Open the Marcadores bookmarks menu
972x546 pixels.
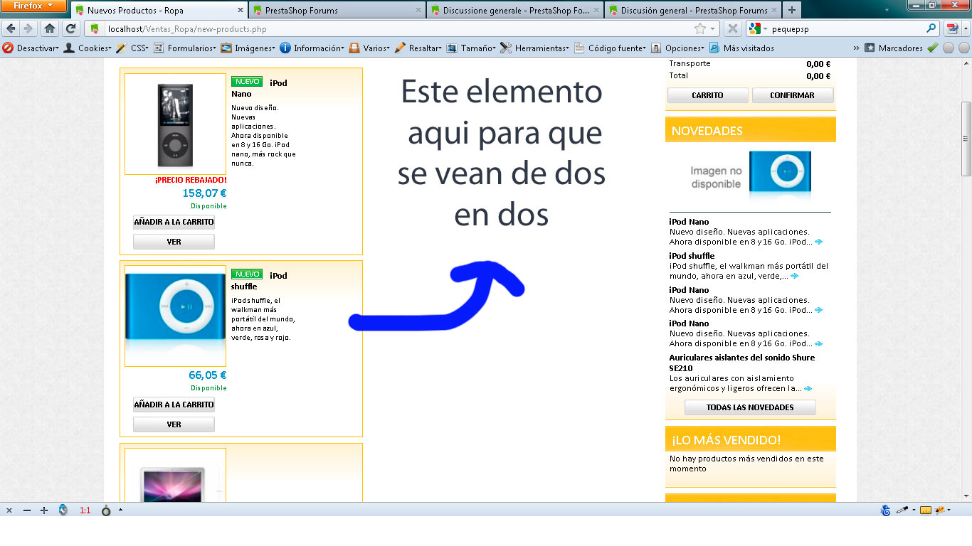[893, 48]
